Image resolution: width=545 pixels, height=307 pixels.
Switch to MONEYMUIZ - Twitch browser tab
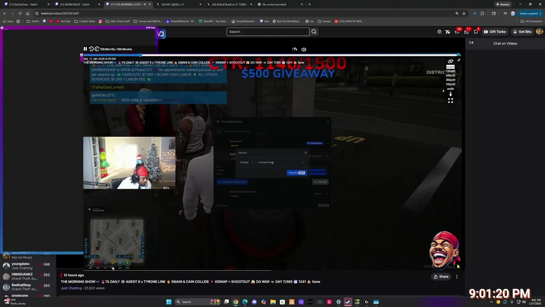pyautogui.click(x=77, y=4)
